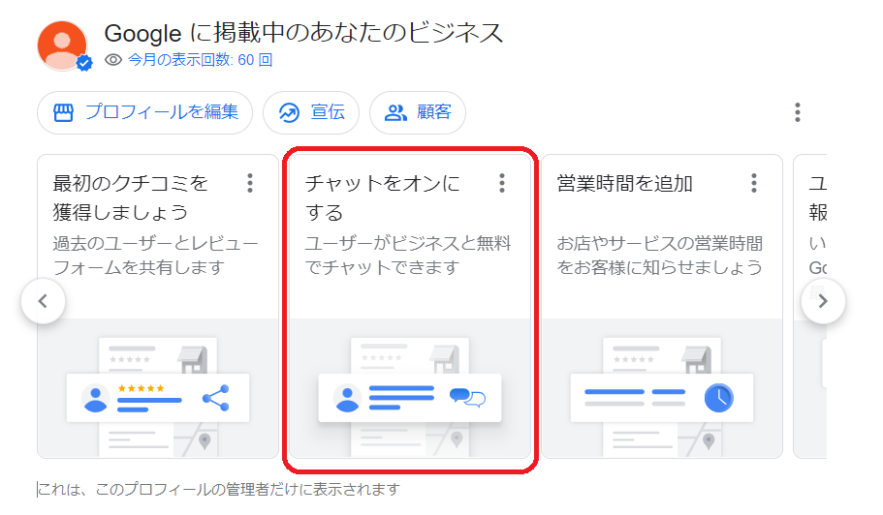This screenshot has height=515, width=883.
Task: Open options menu on 最初のクチコミ card
Action: coord(250,183)
